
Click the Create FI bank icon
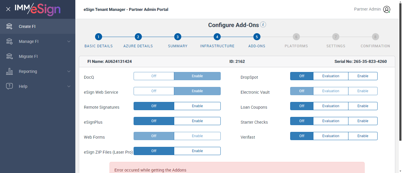[x=9, y=26]
